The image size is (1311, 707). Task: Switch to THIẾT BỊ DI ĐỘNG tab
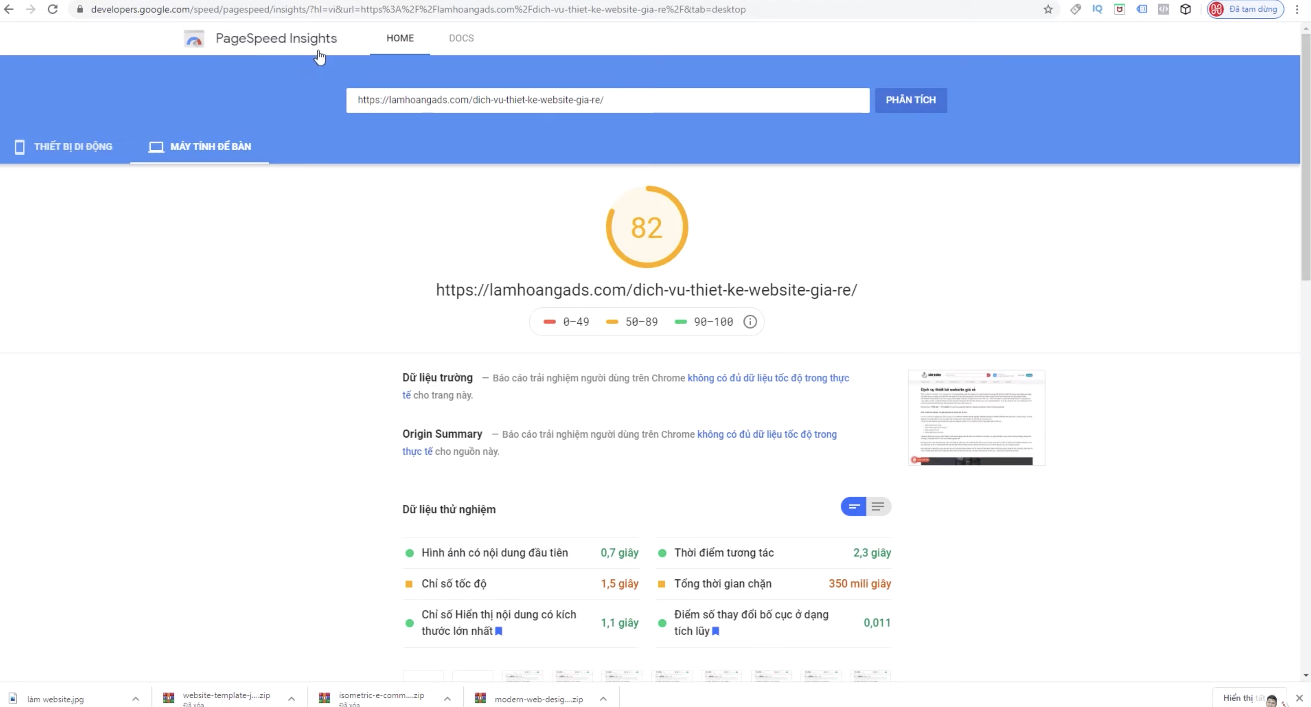pyautogui.click(x=64, y=147)
